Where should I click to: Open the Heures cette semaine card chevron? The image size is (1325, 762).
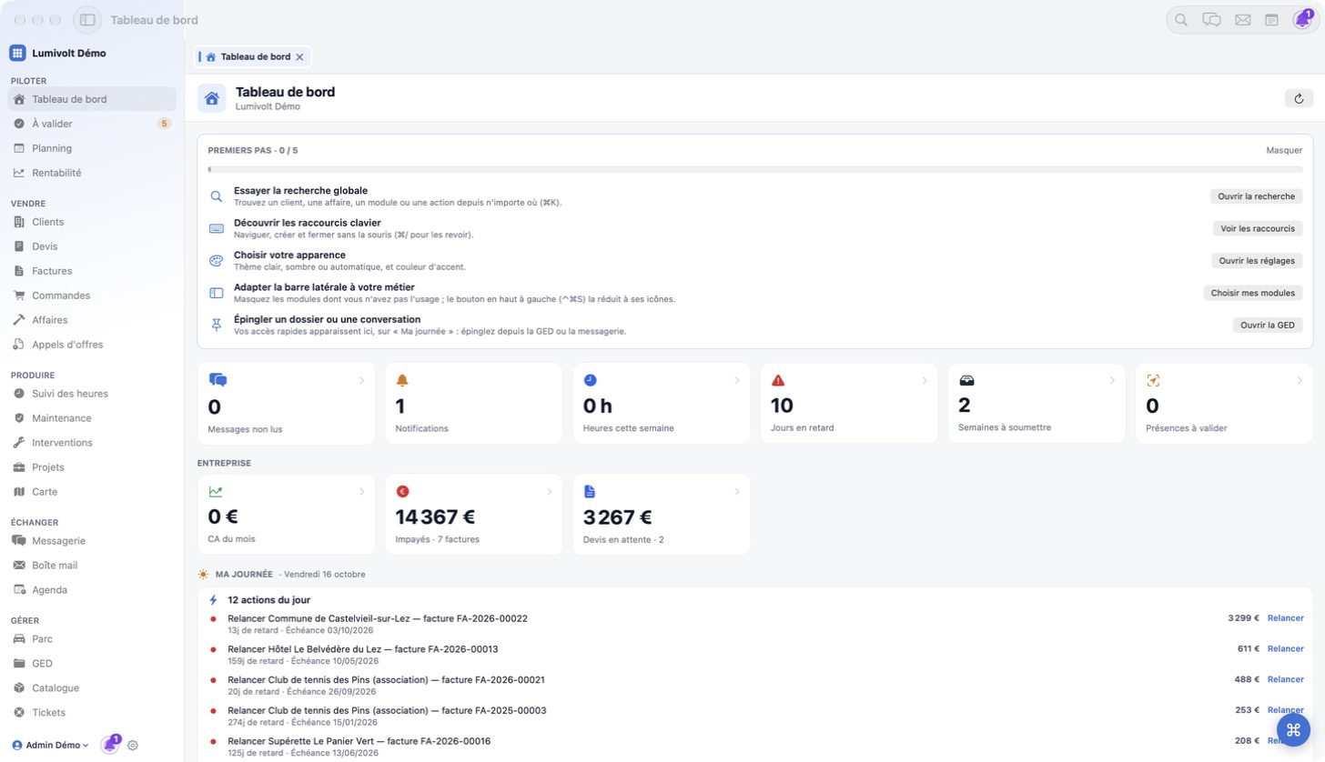coord(737,380)
